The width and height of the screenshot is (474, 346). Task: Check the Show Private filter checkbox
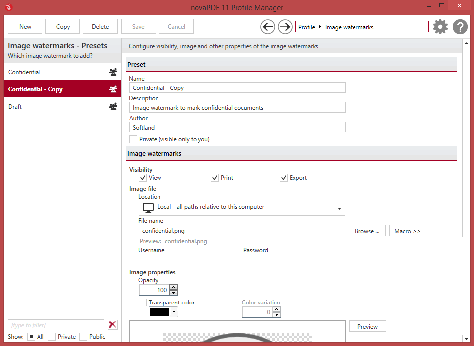point(52,337)
